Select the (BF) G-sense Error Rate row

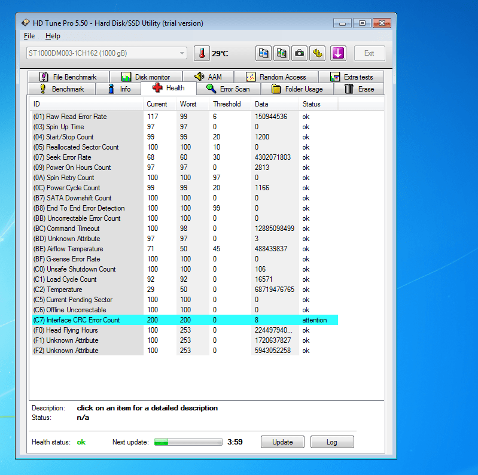[x=185, y=259]
